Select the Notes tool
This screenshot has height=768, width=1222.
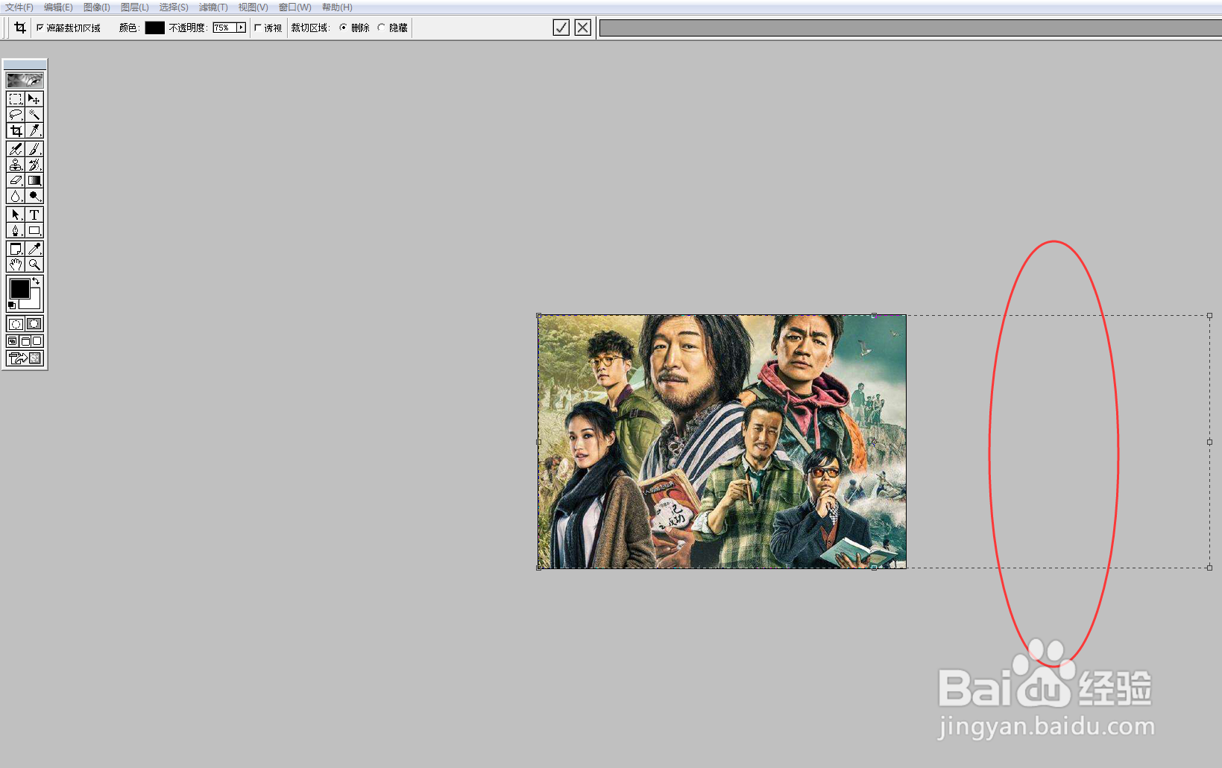click(16, 249)
